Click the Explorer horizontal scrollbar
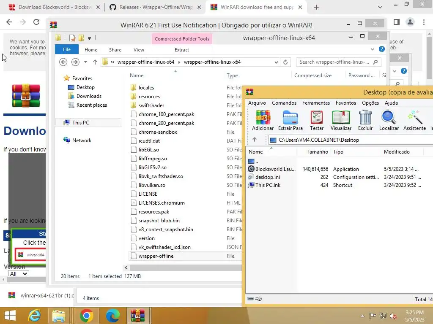Screen dimensions: 433x324 click(x=186, y=267)
